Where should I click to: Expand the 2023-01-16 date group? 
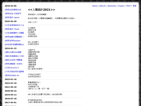click(11, 79)
